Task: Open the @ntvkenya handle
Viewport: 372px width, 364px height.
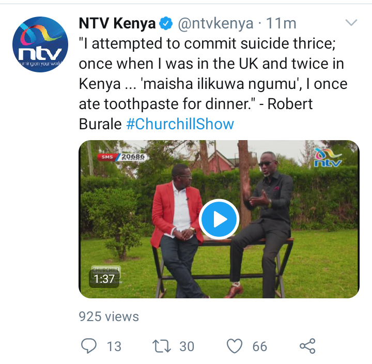Action: (x=215, y=23)
